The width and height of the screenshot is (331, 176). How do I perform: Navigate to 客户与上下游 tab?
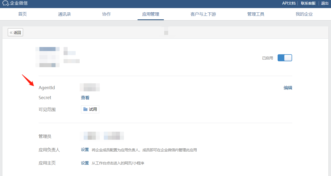pyautogui.click(x=203, y=14)
